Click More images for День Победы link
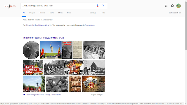Image resolution: width=187 pixels, height=105 pixels. [x=44, y=94]
